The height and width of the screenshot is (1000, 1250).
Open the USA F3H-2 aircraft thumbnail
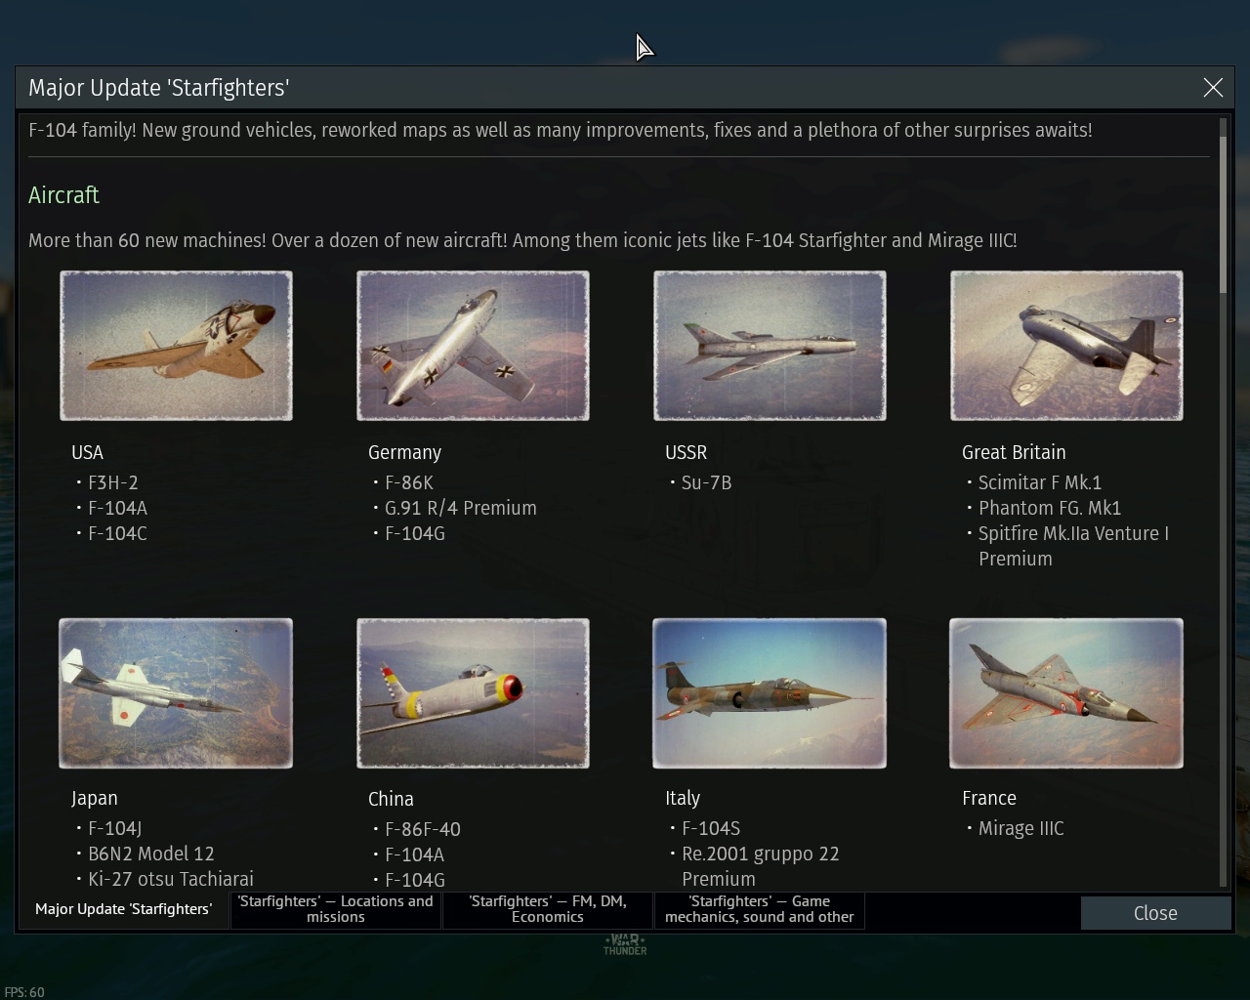click(176, 346)
